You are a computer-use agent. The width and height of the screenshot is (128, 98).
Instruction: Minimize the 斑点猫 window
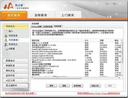120,4
